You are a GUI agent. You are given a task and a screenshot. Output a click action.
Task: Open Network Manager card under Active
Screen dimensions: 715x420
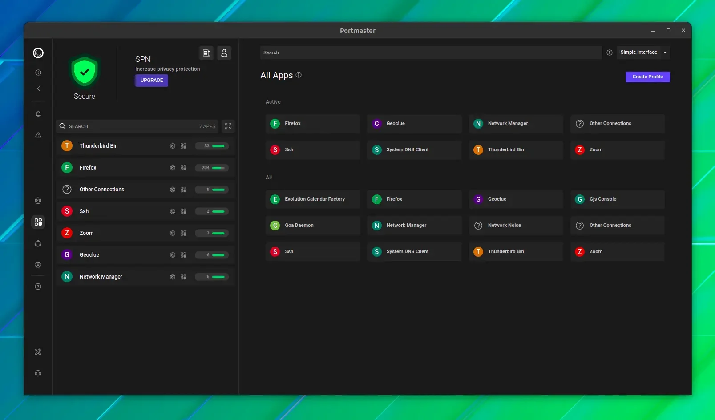tap(516, 124)
